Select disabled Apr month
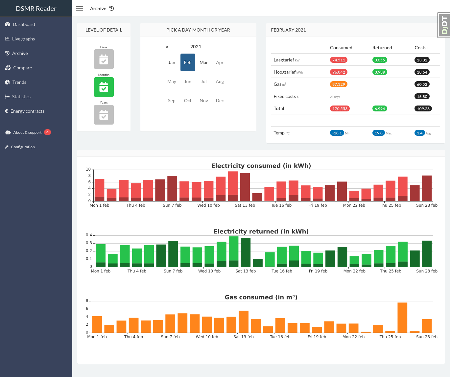This screenshot has height=377, width=450. click(x=220, y=62)
